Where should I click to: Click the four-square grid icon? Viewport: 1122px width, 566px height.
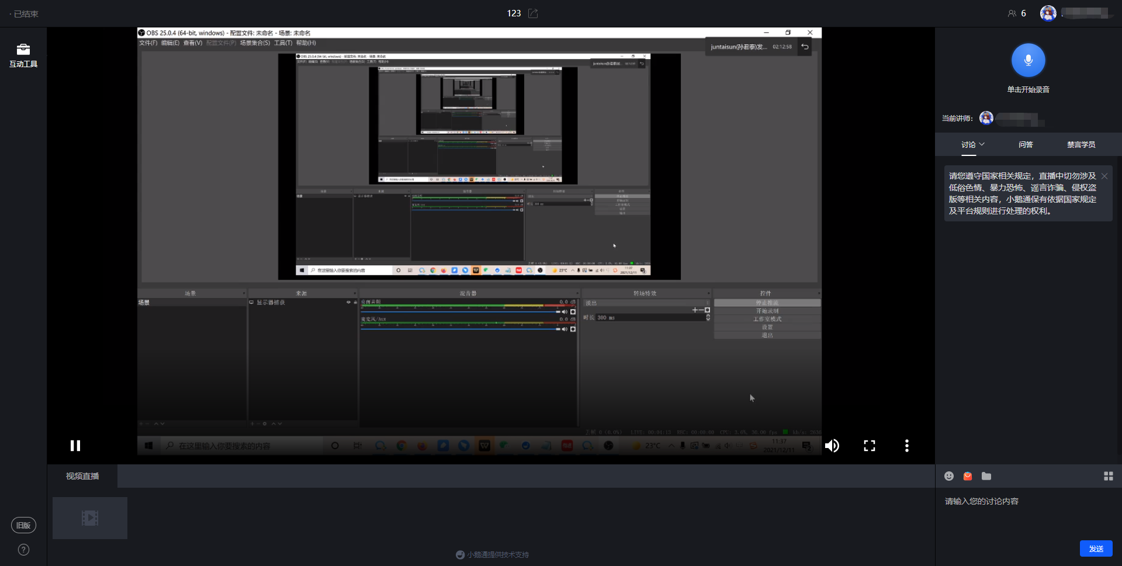coord(1108,476)
